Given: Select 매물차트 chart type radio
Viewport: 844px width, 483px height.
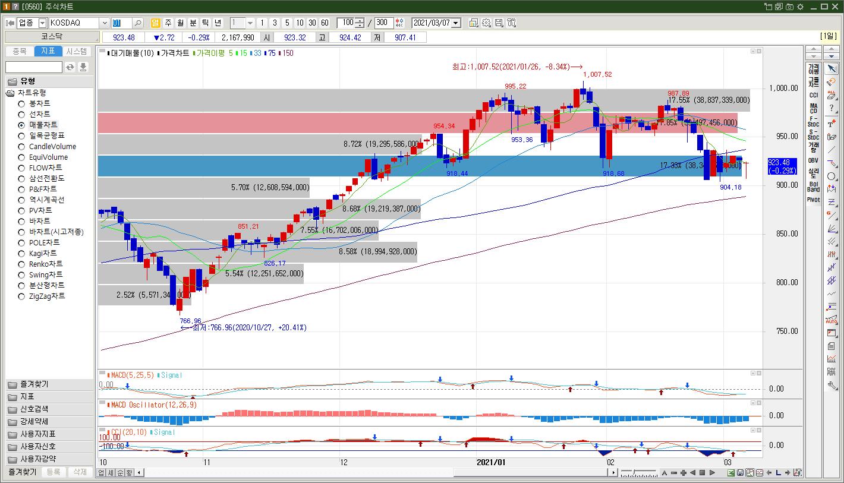Looking at the screenshot, I should (21, 125).
